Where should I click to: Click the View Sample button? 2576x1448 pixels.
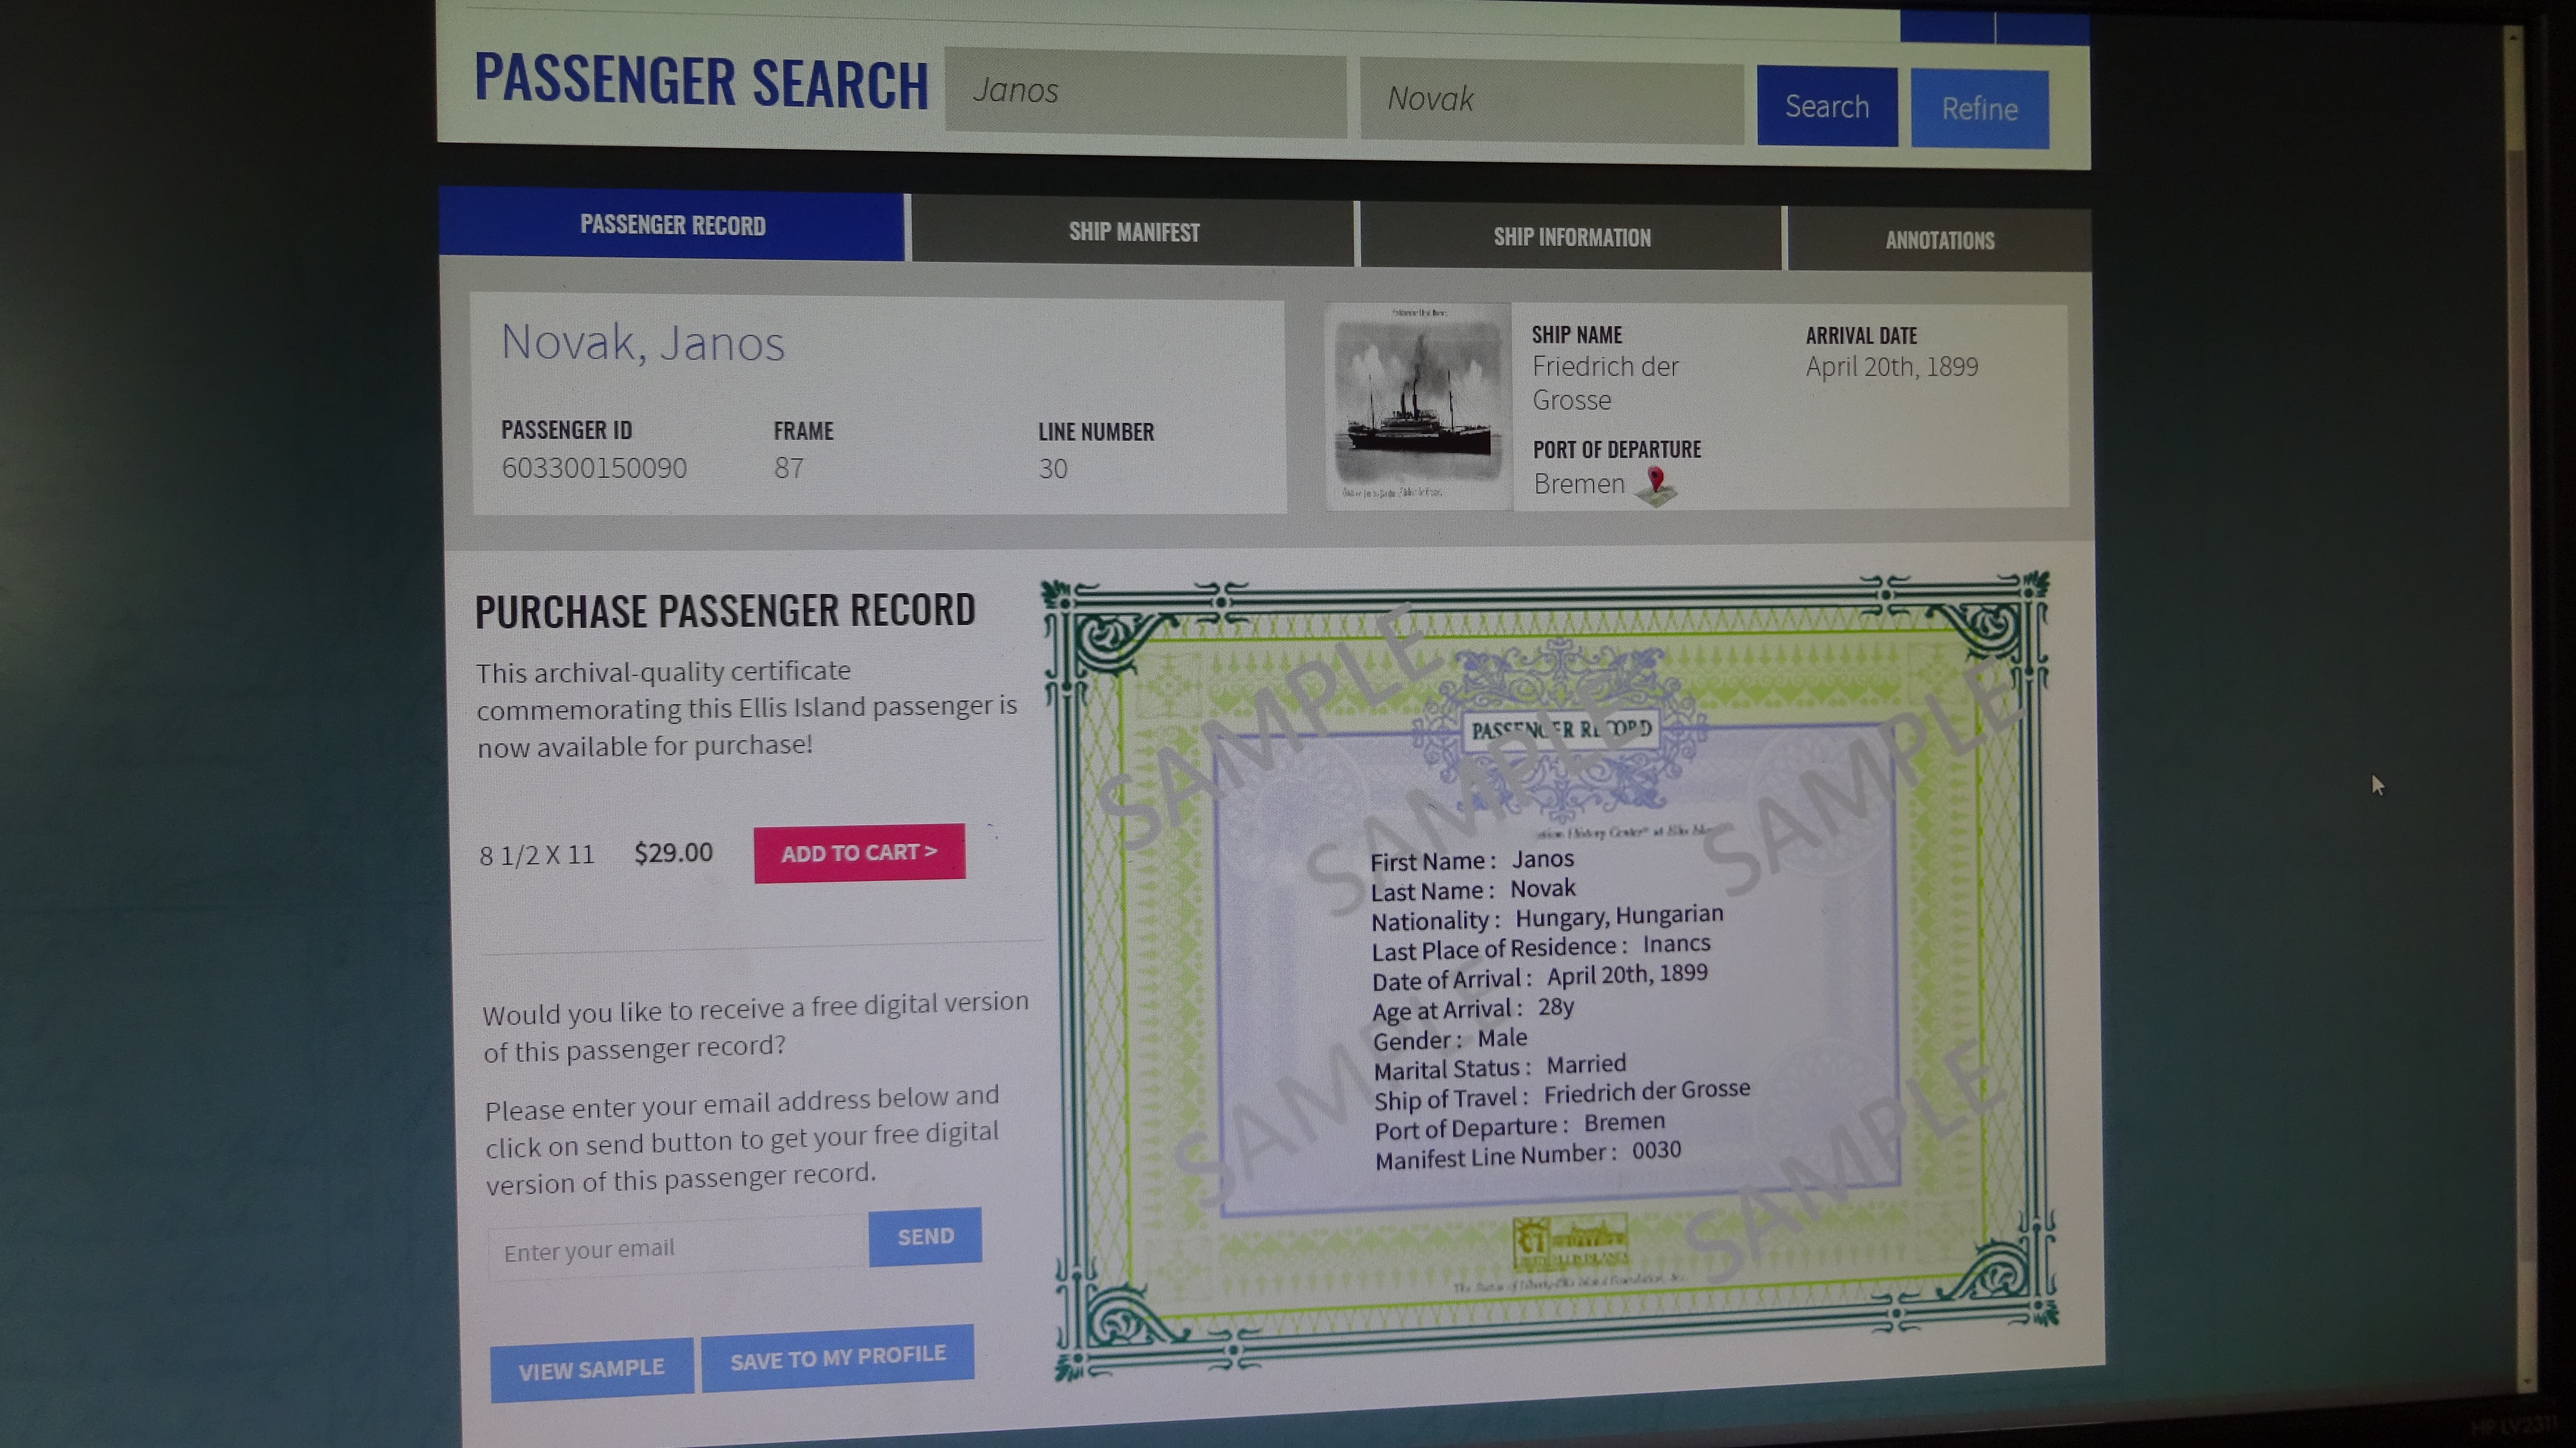coord(591,1365)
